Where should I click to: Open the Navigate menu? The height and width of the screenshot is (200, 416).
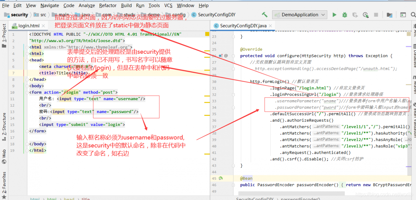click(50, 5)
